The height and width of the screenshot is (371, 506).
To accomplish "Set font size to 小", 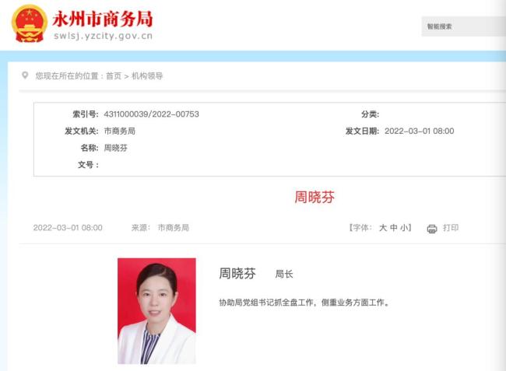I will coord(404,228).
